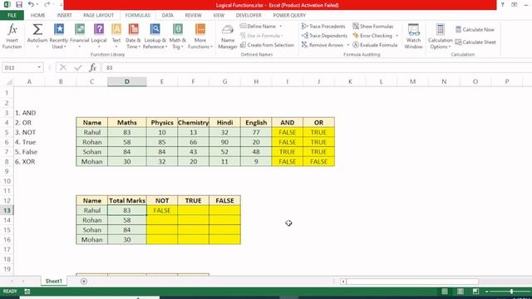This screenshot has width=532, height=299.
Task: Click Trace Precedents
Action: 323,26
